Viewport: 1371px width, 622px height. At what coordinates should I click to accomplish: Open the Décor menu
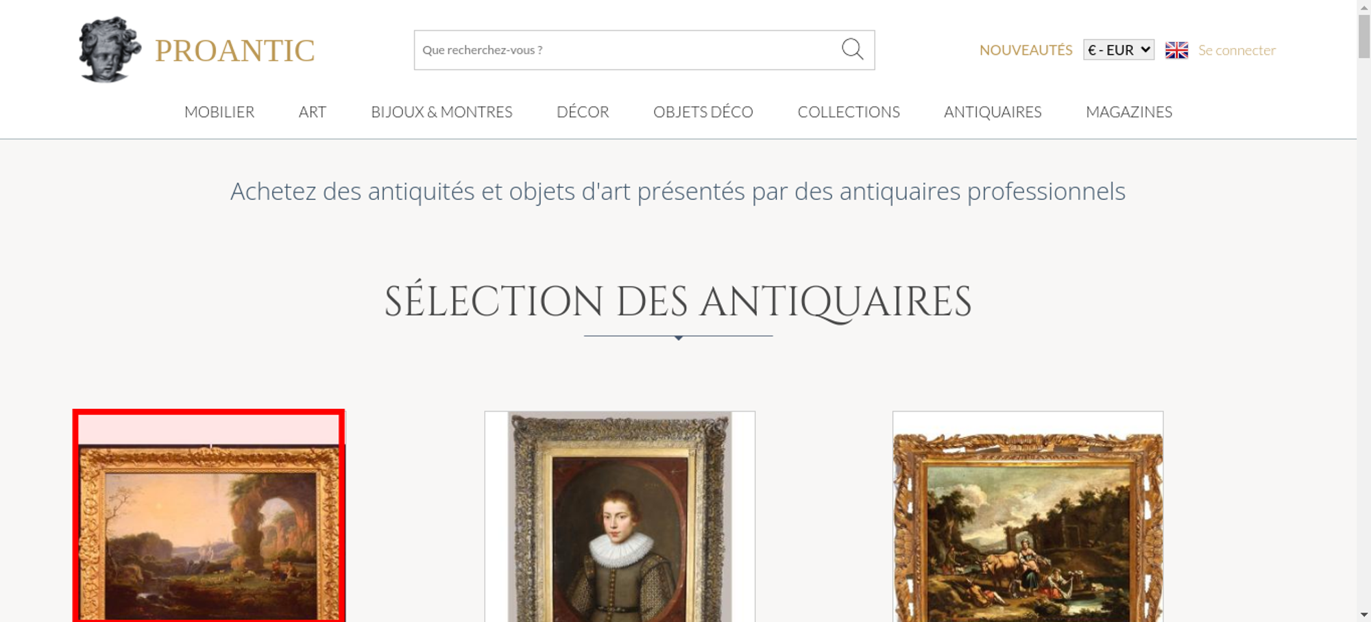click(x=583, y=112)
